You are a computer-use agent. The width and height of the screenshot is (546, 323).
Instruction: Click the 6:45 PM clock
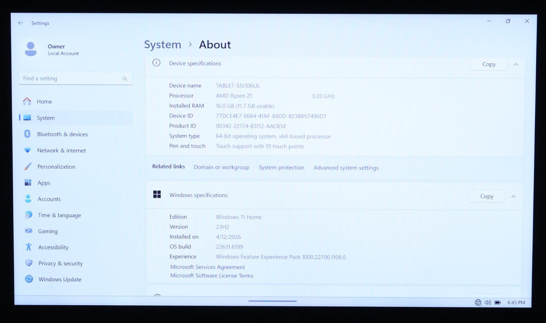[x=516, y=303]
